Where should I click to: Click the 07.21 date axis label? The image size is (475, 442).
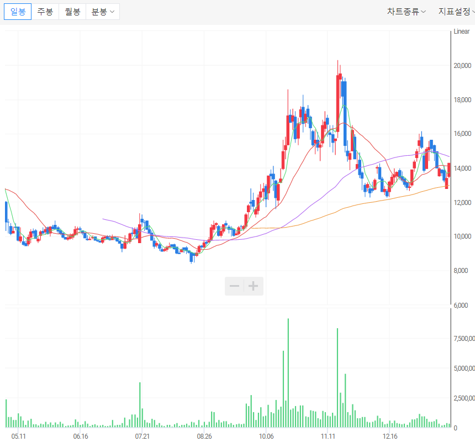(142, 436)
